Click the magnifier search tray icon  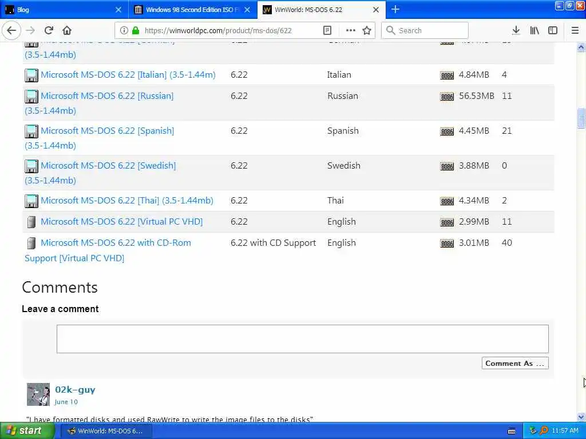[x=544, y=431]
